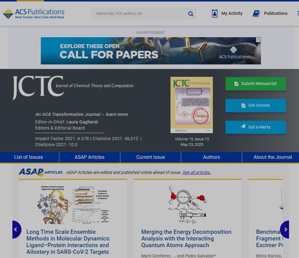
Task: Follow the See all articles link
Action: pyautogui.click(x=196, y=172)
